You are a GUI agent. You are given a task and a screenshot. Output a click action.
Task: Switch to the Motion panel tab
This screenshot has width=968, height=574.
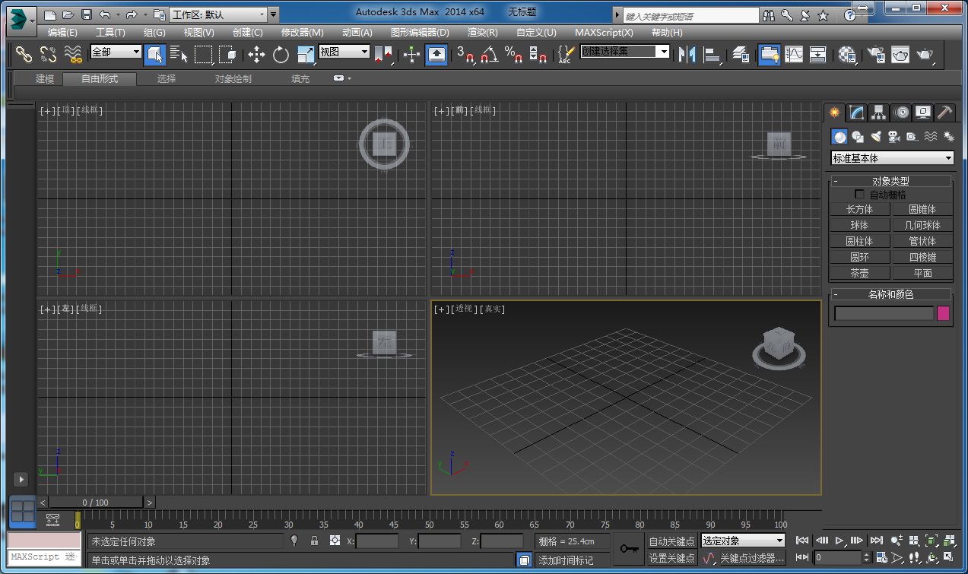[902, 113]
